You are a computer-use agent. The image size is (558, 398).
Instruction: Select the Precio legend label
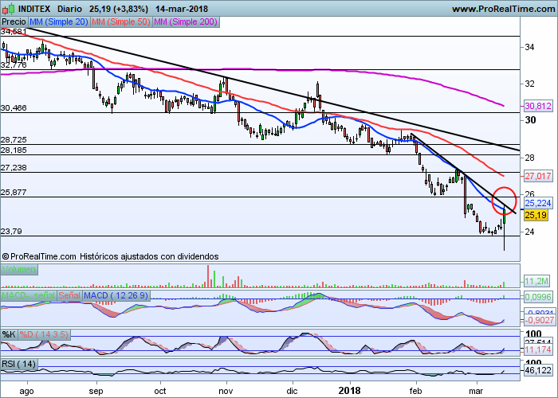click(x=14, y=22)
